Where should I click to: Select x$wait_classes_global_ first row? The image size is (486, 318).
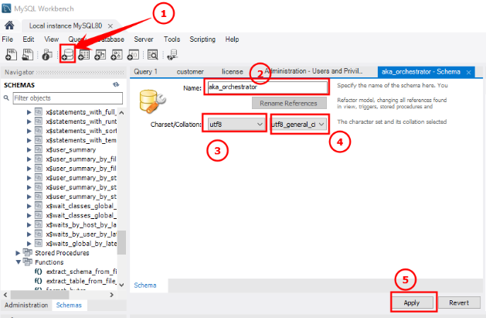pyautogui.click(x=81, y=206)
